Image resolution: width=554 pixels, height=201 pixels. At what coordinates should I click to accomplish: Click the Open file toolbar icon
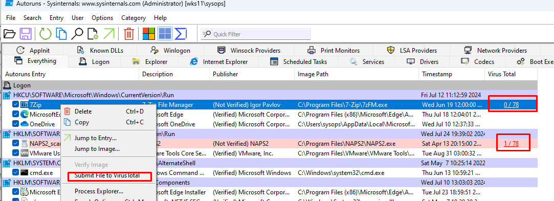pos(9,34)
